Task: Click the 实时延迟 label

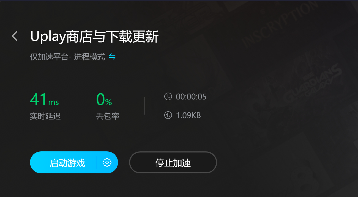Action: point(45,116)
